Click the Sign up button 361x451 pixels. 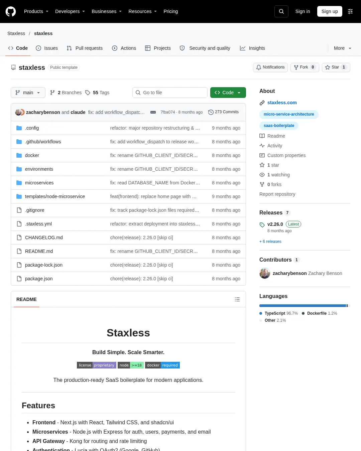(x=330, y=11)
